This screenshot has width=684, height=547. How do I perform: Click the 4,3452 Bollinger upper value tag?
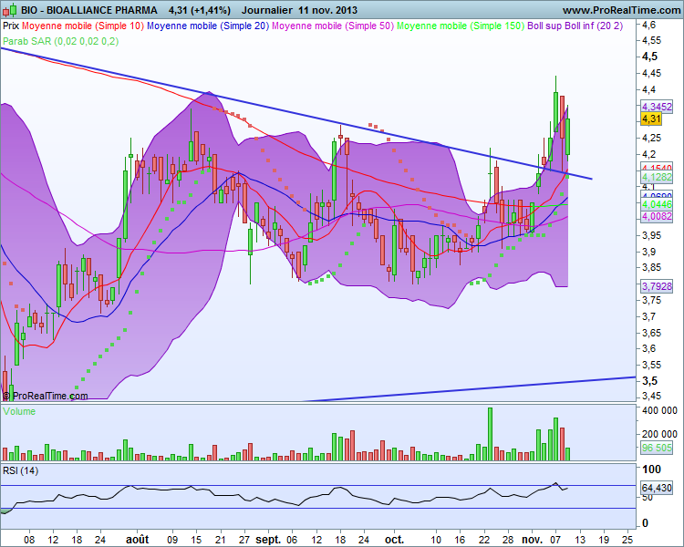pyautogui.click(x=657, y=107)
